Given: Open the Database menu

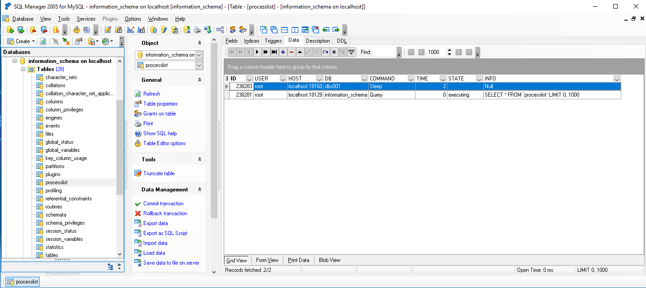Looking at the screenshot, I should click(x=23, y=19).
